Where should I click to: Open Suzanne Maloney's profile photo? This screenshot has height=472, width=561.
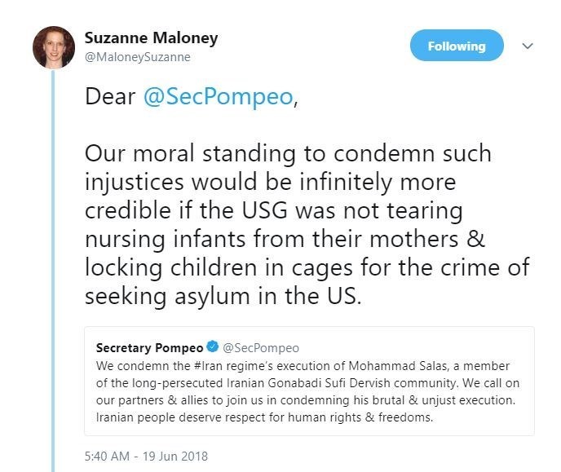pos(54,47)
